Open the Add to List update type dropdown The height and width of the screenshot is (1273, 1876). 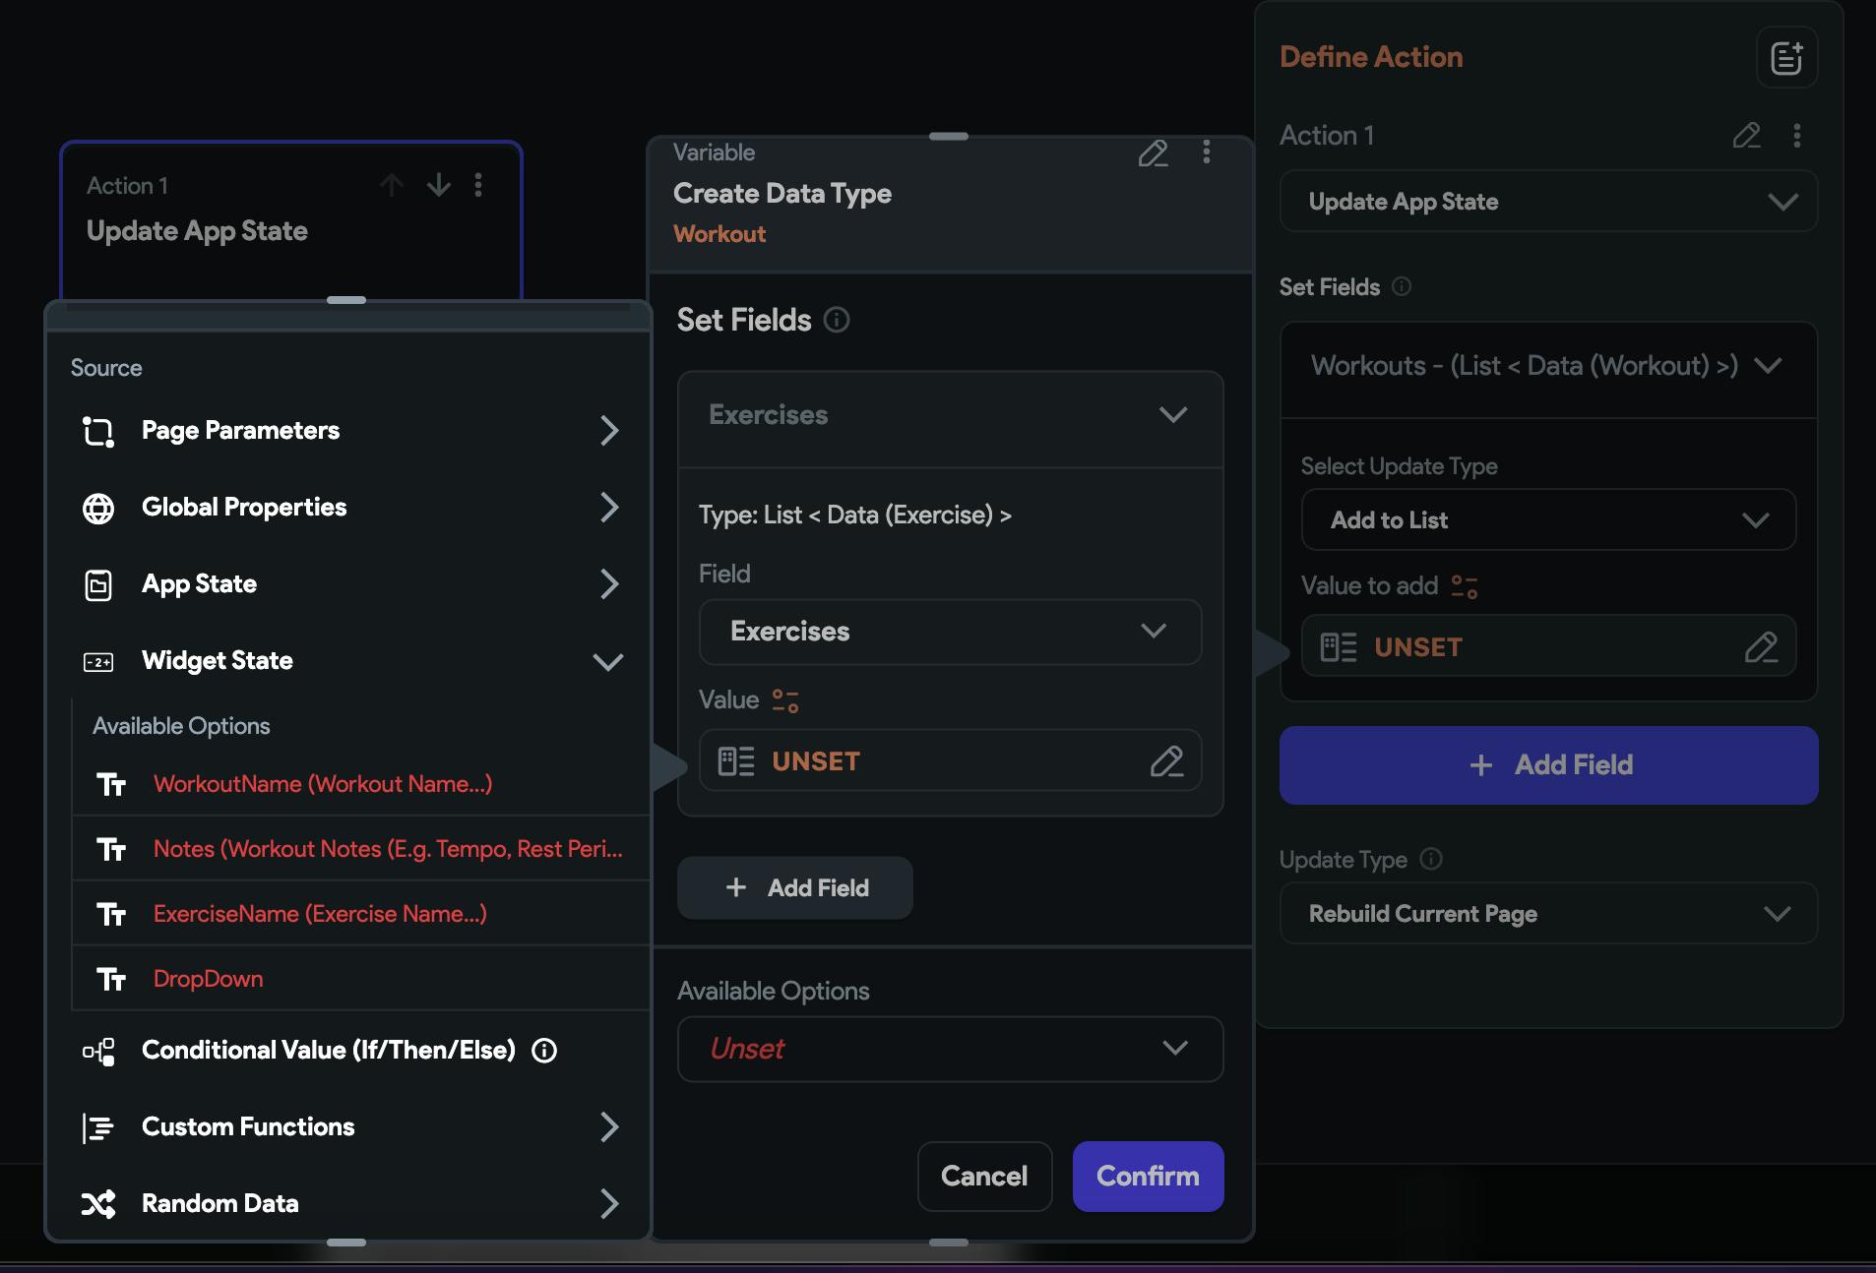pos(1547,520)
